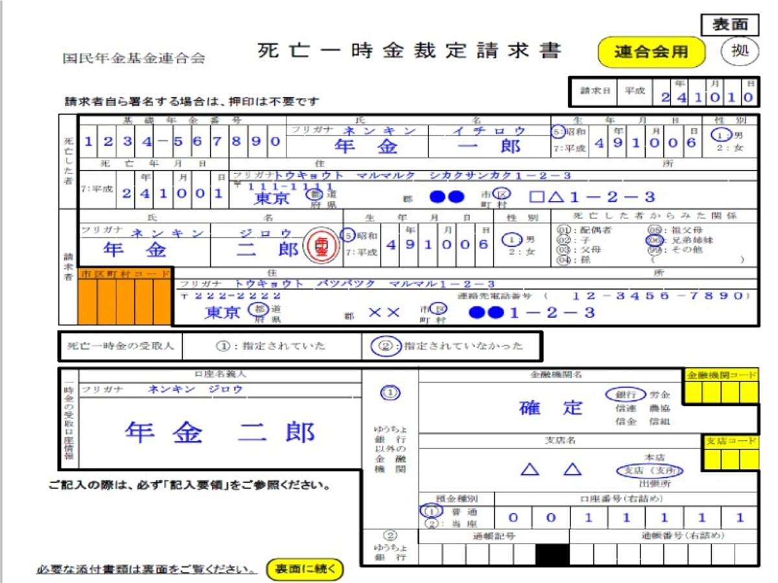Click the account holder furigana ネンキン ジロウ
The height and width of the screenshot is (583, 778).
[196, 389]
